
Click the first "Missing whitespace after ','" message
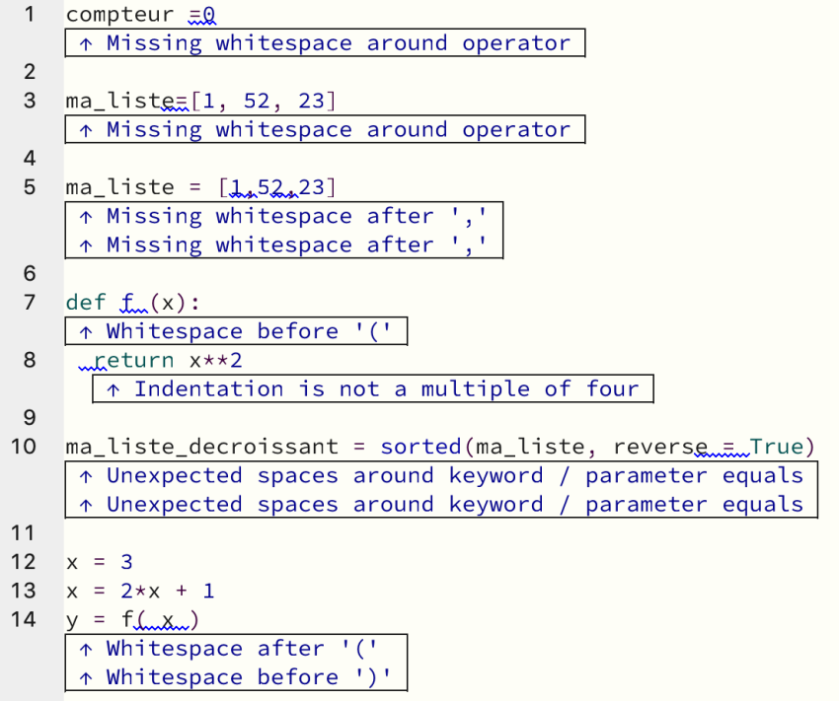(283, 217)
